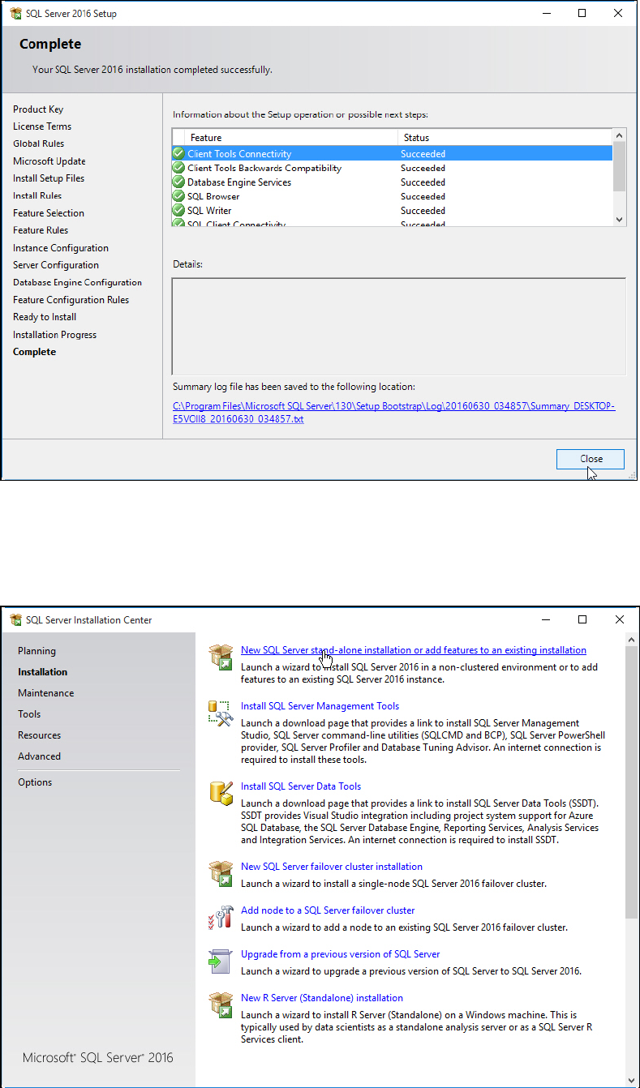Click Instance Configuration step in sidebar

point(61,248)
